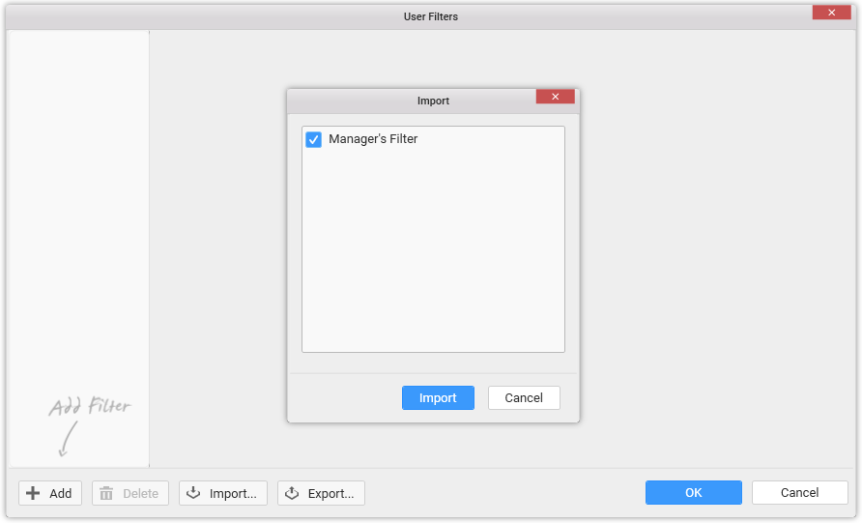Cancel the Import dialog
The height and width of the screenshot is (523, 862).
point(524,397)
